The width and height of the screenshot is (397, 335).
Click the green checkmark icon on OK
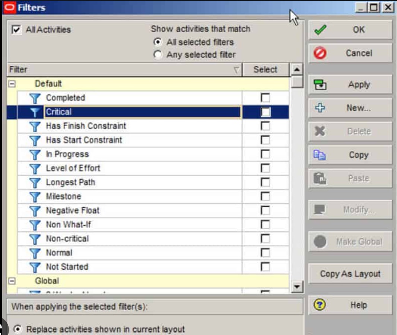pos(320,30)
